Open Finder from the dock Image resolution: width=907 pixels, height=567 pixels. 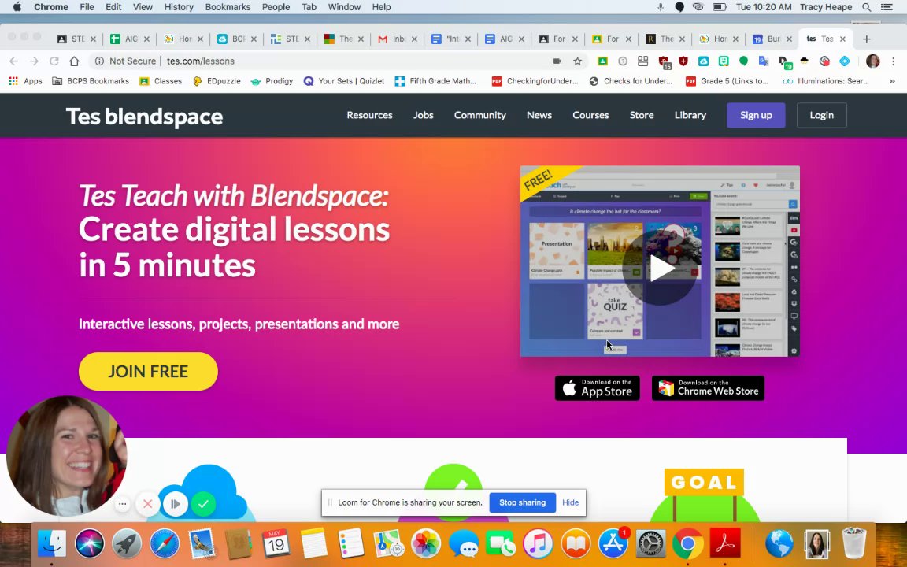(52, 544)
